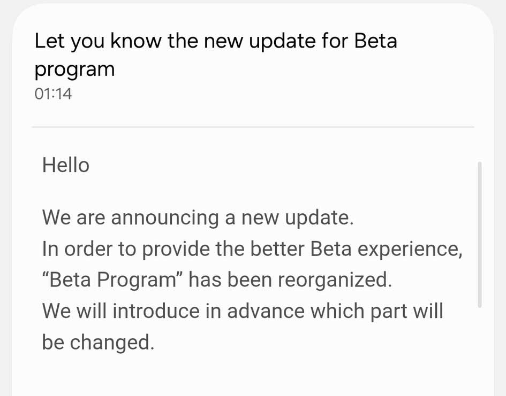Click the 01:14 timestamp
Image resolution: width=506 pixels, height=396 pixels.
(x=53, y=94)
